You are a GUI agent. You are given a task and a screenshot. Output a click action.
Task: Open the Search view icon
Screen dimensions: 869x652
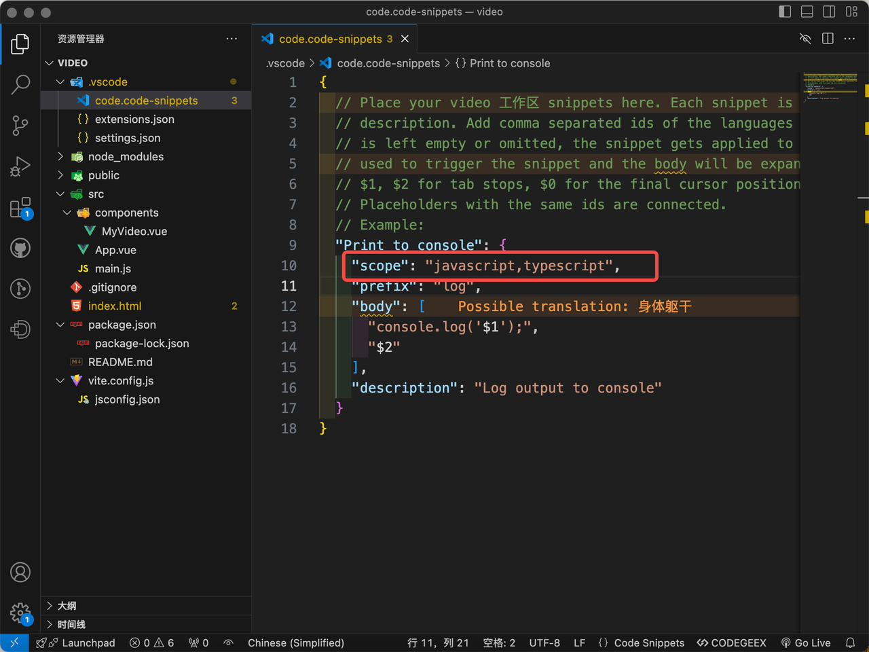pyautogui.click(x=20, y=85)
